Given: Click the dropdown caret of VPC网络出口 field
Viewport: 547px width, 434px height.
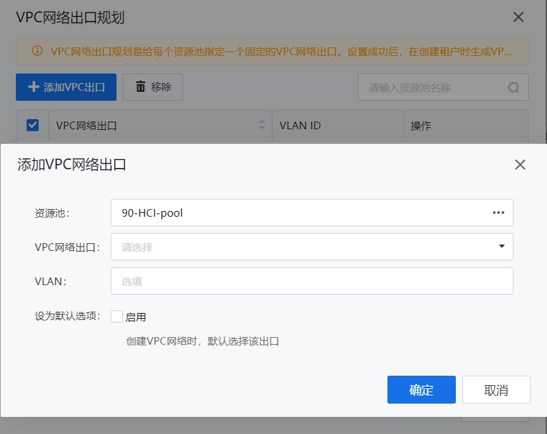Looking at the screenshot, I should 501,247.
